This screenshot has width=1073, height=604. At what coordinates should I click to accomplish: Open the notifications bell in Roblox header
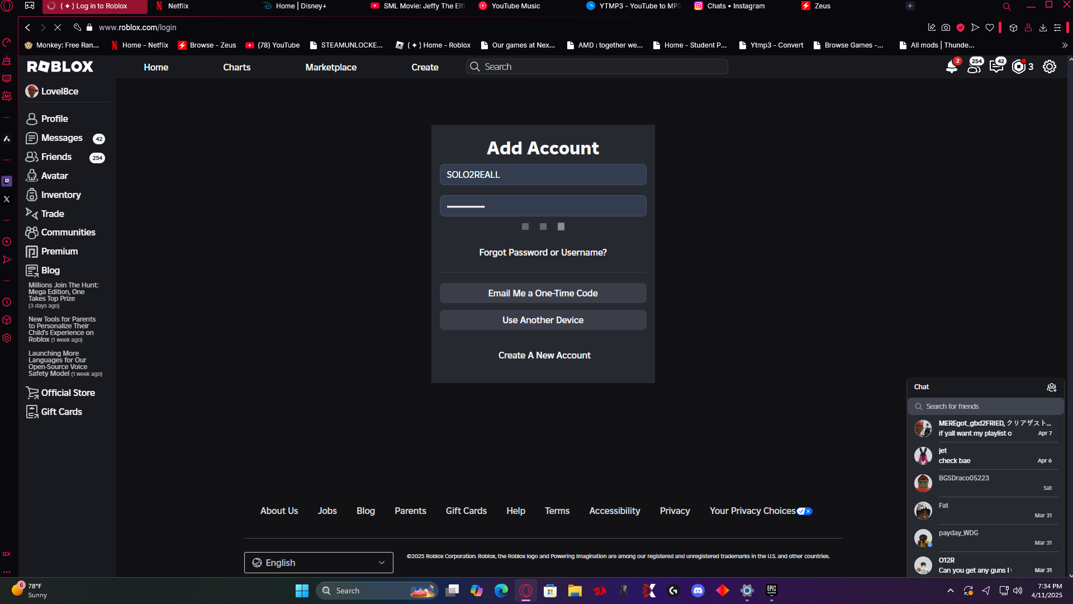pos(952,67)
